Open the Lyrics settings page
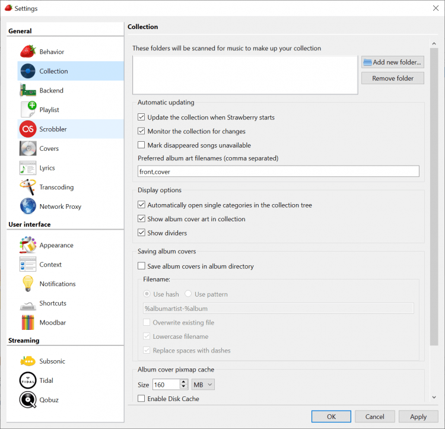The width and height of the screenshot is (445, 429). coord(47,168)
